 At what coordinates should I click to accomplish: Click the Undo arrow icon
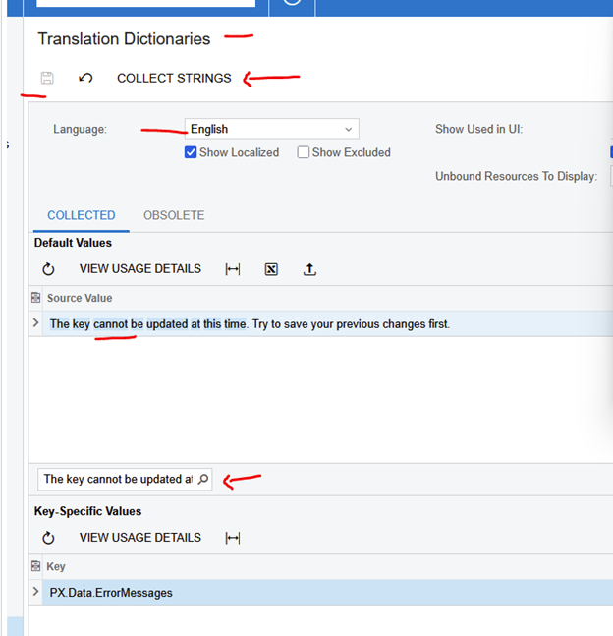tap(85, 78)
